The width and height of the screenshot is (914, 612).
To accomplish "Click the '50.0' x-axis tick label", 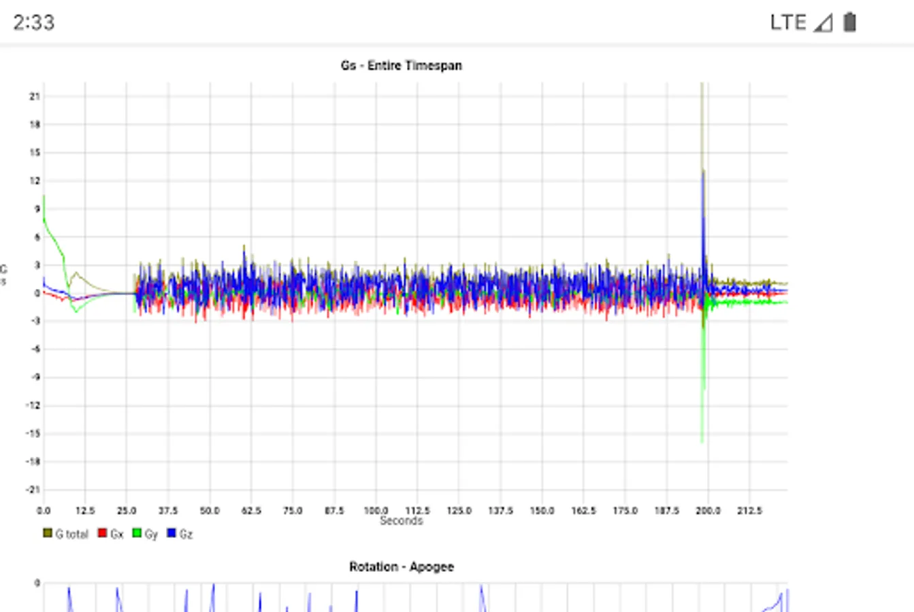I will pyautogui.click(x=210, y=511).
